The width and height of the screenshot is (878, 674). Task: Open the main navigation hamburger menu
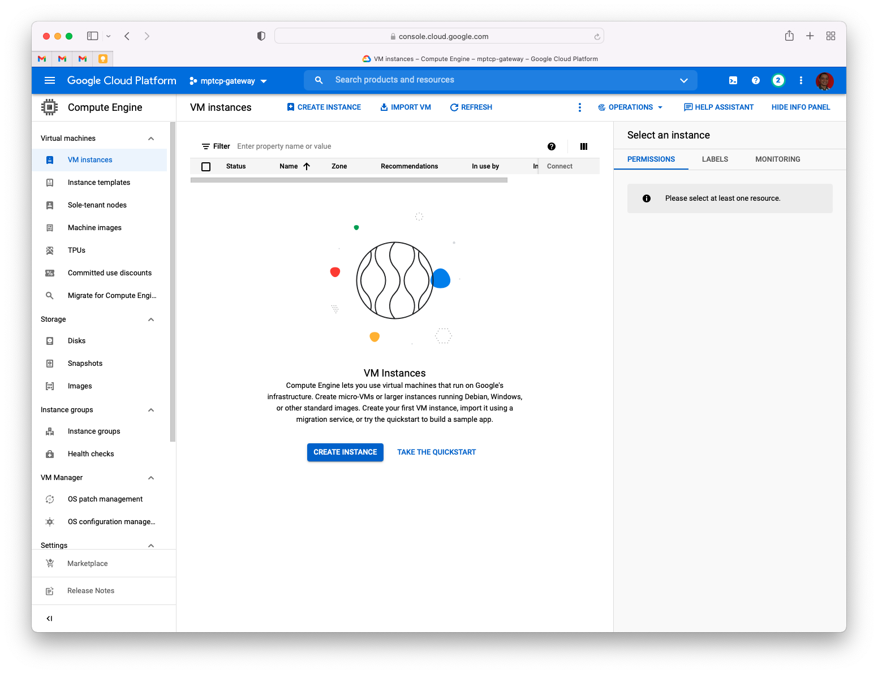click(50, 80)
